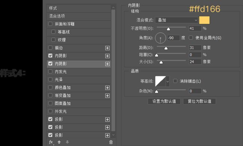243x146 pixels.
Task: Enable the 渐变叠加 checkbox
Action: 50,95
